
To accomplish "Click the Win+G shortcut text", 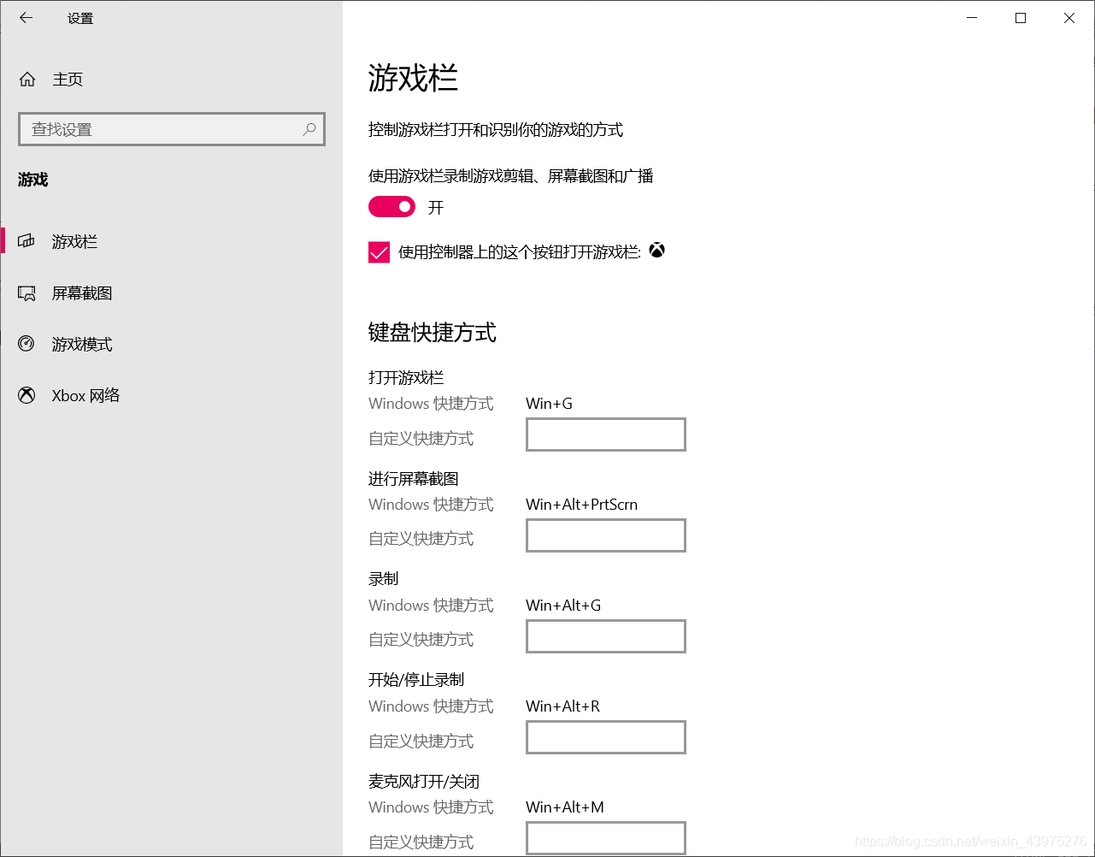I will pyautogui.click(x=549, y=404).
